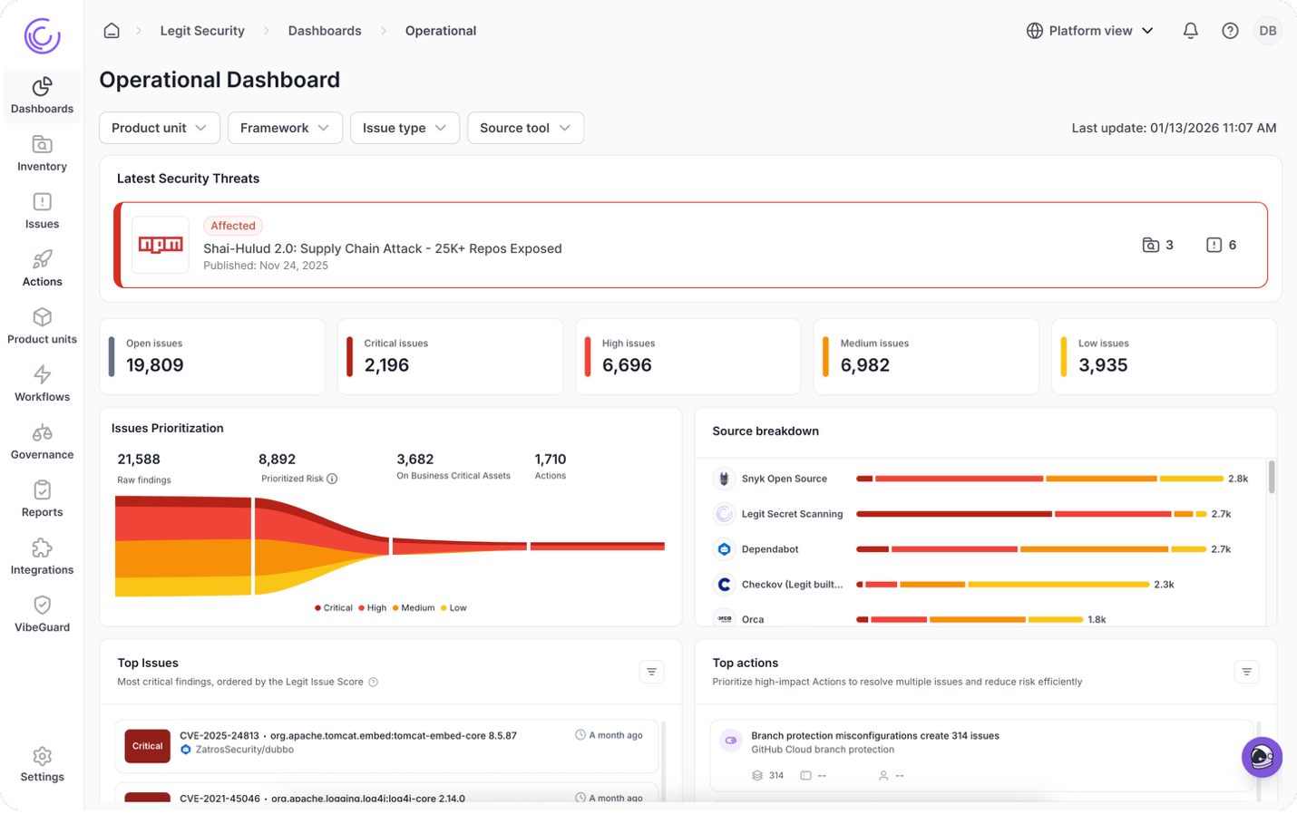Navigate to Integrations in the sidebar
Image resolution: width=1297 pixels, height=814 pixels.
pos(42,557)
